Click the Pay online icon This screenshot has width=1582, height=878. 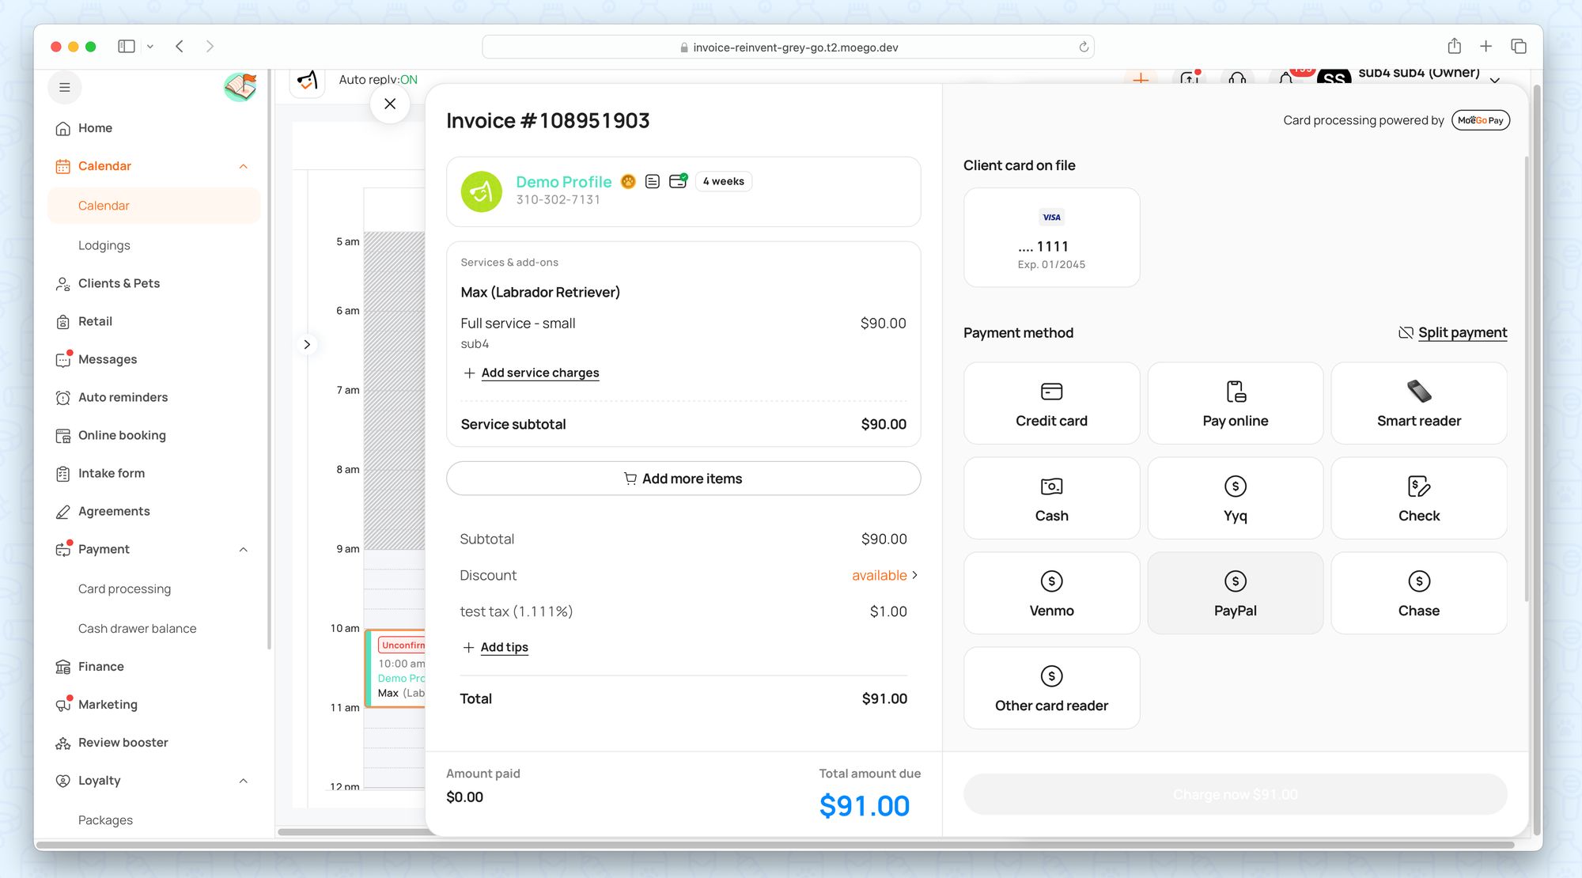click(x=1236, y=392)
